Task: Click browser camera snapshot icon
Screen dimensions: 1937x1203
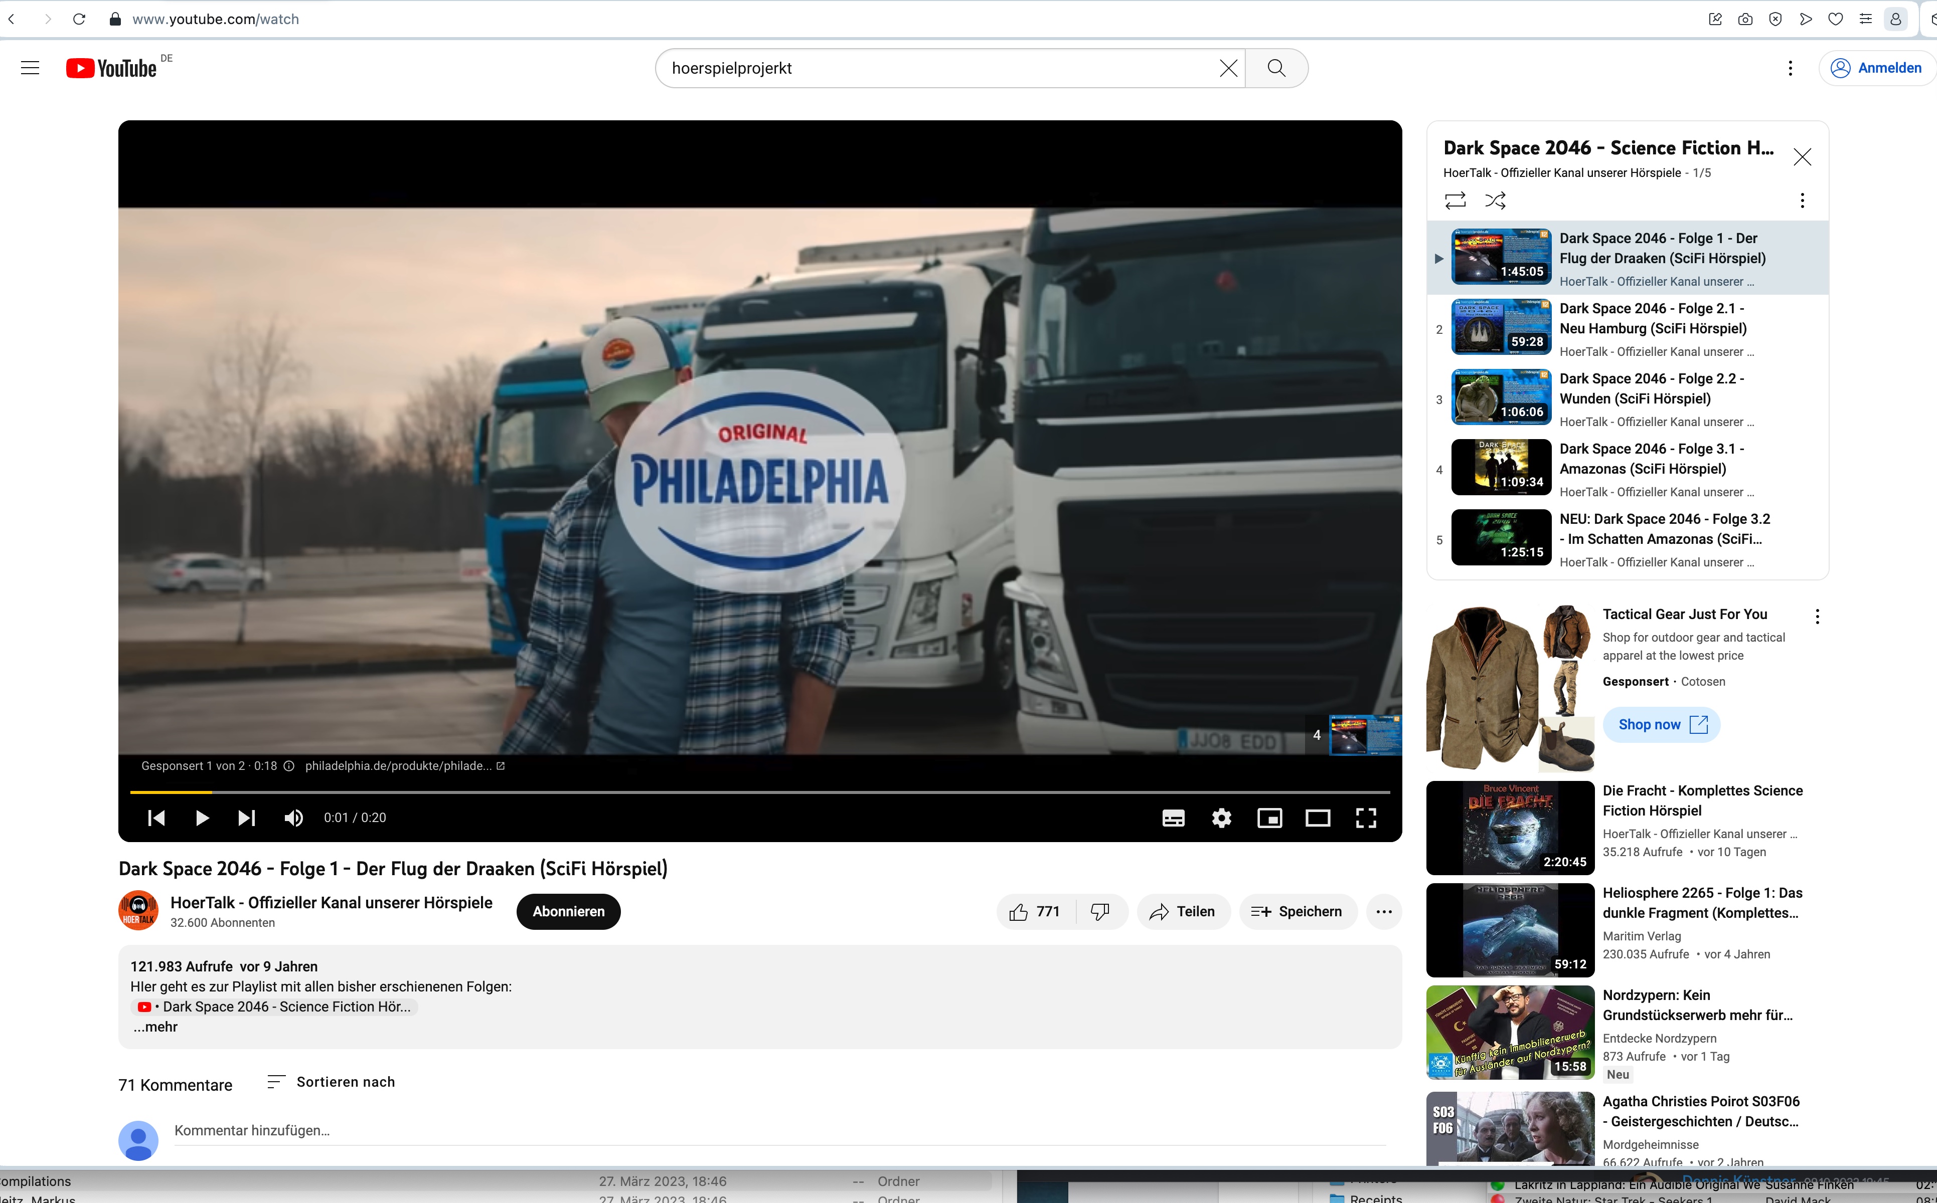Action: click(1745, 19)
